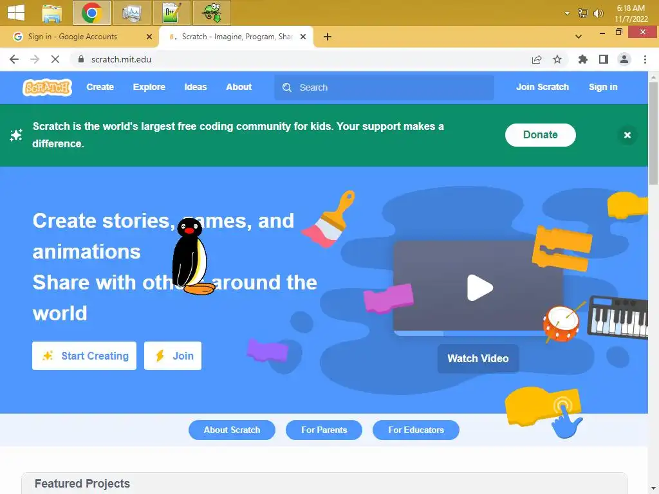Viewport: 659px width, 494px height.
Task: Open File Explorer from the taskbar
Action: (52, 13)
